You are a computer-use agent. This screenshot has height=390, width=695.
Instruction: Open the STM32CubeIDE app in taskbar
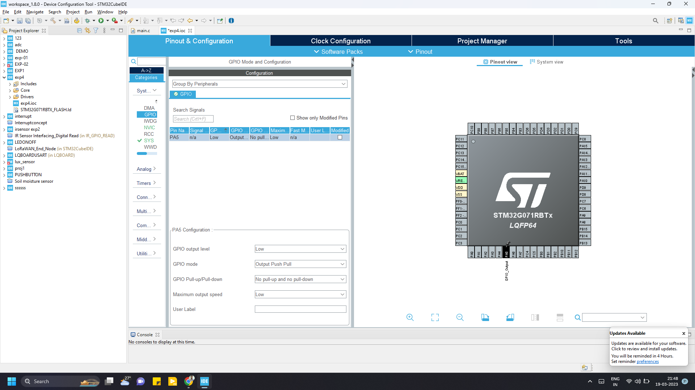[x=205, y=381]
